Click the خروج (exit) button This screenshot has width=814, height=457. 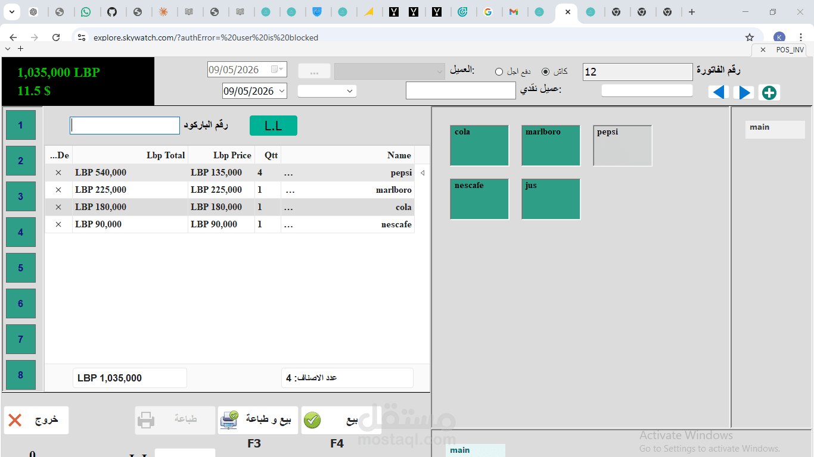tap(36, 420)
